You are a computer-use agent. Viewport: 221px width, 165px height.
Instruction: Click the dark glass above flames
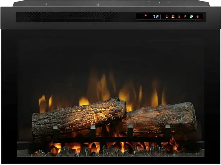pos(110,53)
